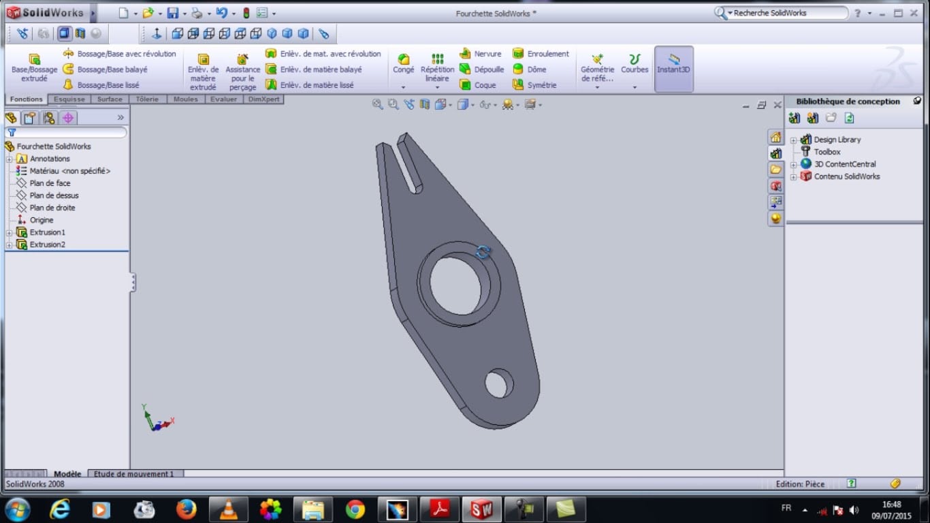Switch to Etude de mouvement 1 tab

(x=134, y=474)
